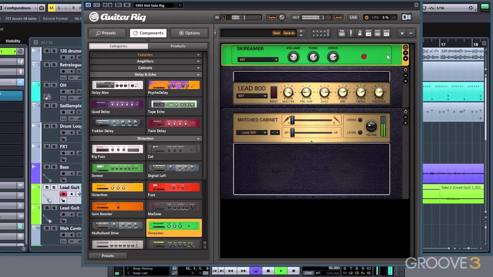493x277 pixels.
Task: Toggle the virtual rig kontrol display
Action: (320, 33)
